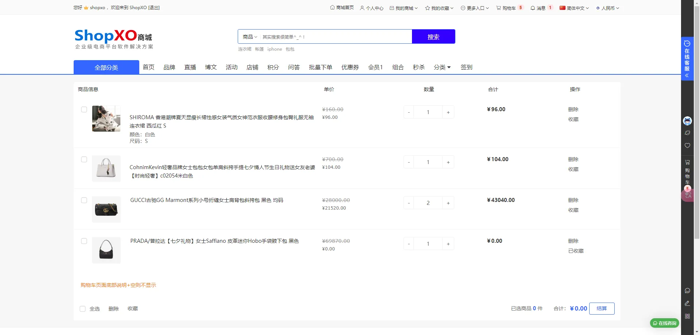Check the CohnimKevin bag item checkbox
Screen dimensions: 700x335
(x=84, y=159)
